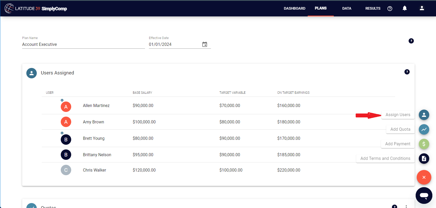436x208 pixels.
Task: Go to the Dashboard tab
Action: click(x=294, y=8)
